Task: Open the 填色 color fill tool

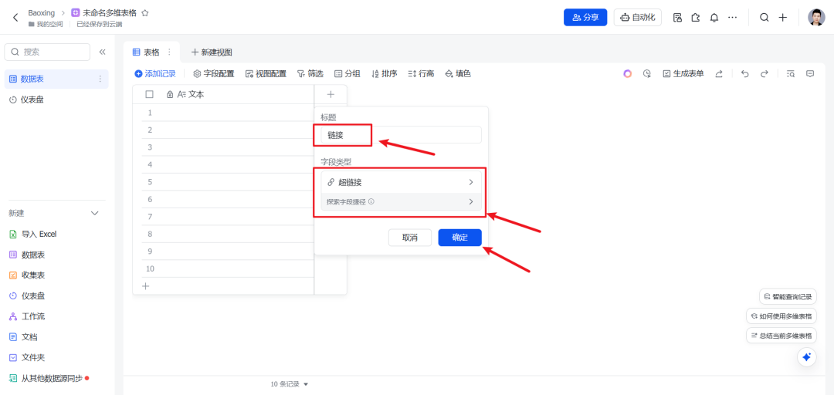Action: [457, 74]
